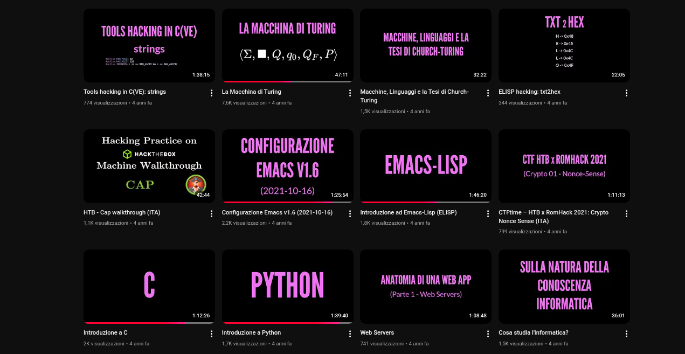Click "344 visualizzazioni" view count text
Screen dimensions: 685x354
click(521, 102)
